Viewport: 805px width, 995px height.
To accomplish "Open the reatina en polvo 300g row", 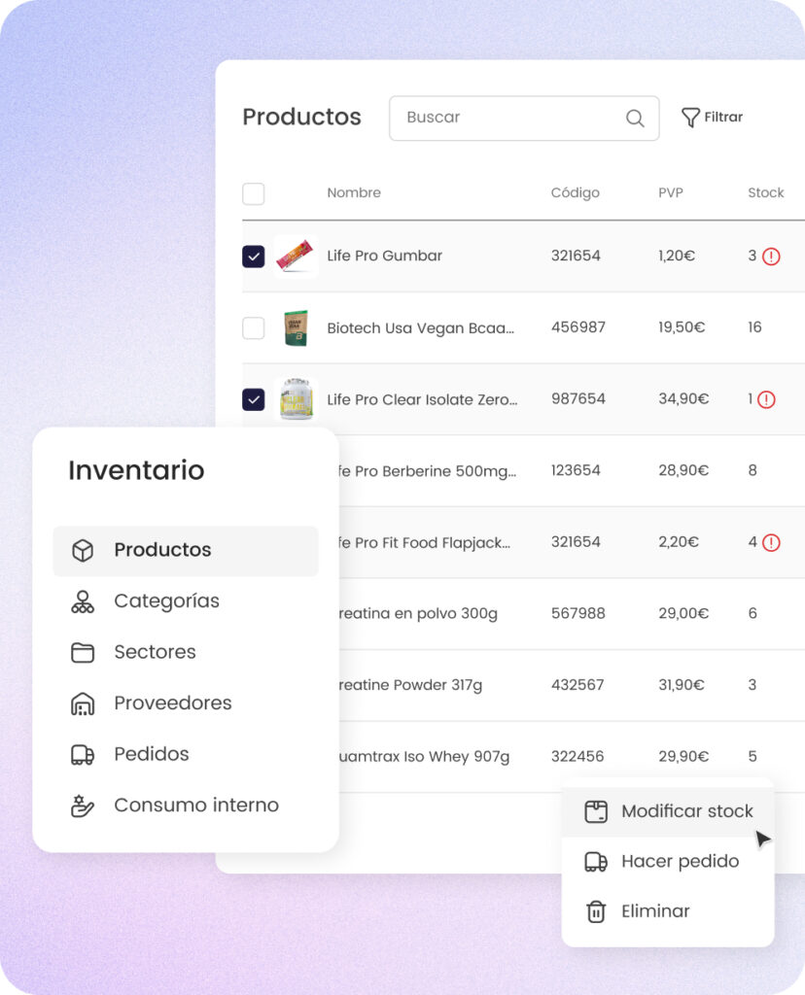I will point(572,614).
